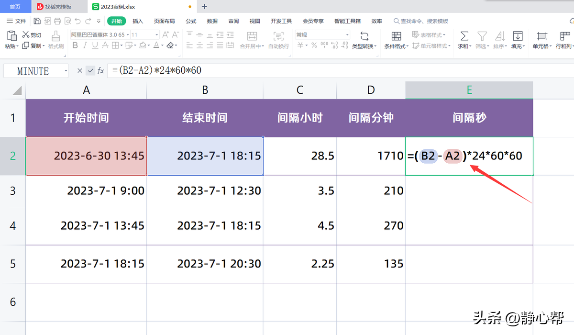Viewport: 574px width, 335px height.
Task: Click the Sort (排序) icon
Action: click(x=500, y=36)
